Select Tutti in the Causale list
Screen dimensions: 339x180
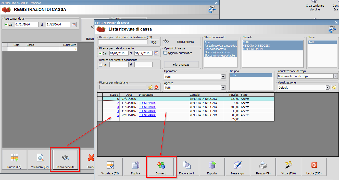[273, 42]
